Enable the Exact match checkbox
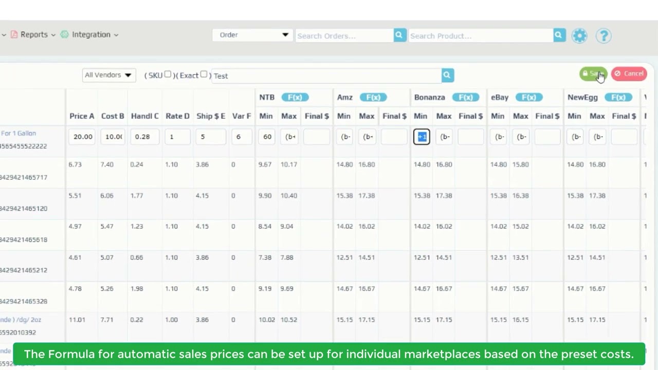 click(x=204, y=75)
